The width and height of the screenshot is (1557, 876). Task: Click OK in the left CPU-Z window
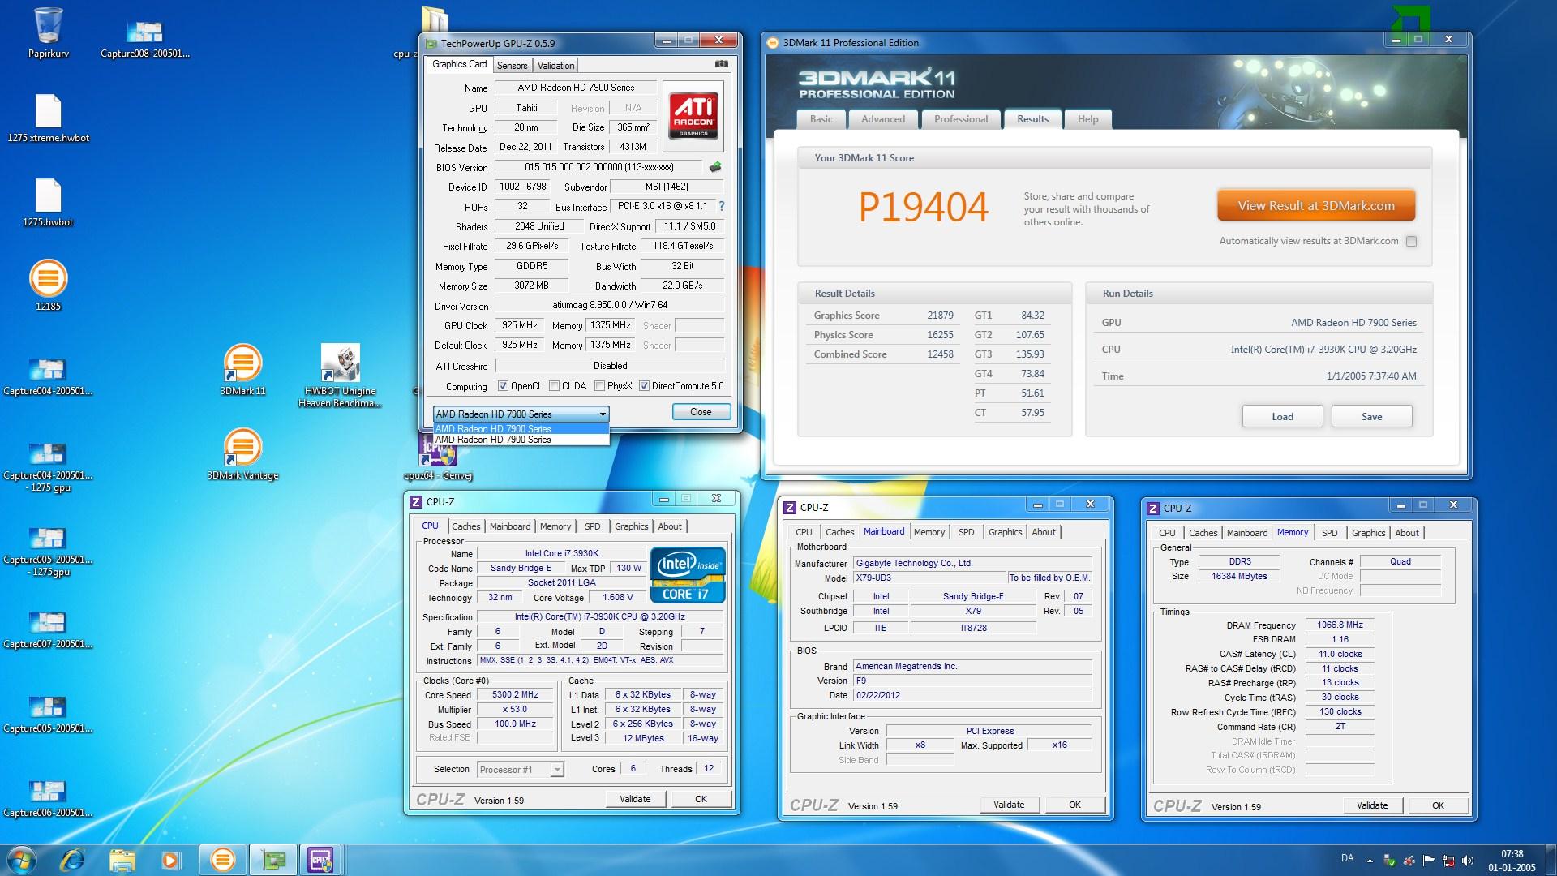tap(701, 799)
